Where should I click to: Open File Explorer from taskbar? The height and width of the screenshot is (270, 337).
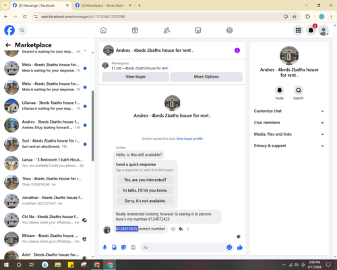click(58, 265)
